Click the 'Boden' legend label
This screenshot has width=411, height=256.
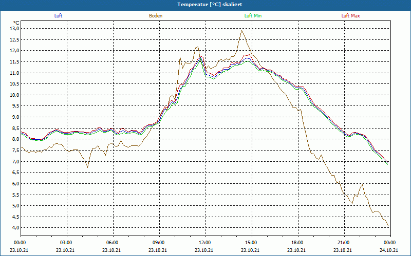(x=156, y=16)
